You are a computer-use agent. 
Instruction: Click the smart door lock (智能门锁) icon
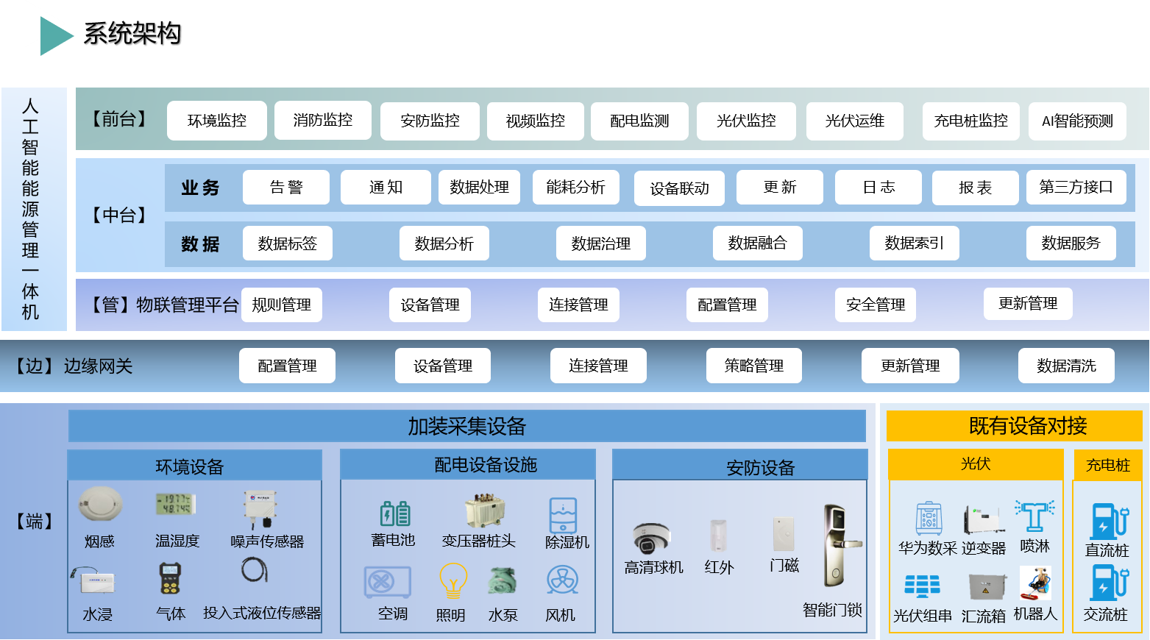click(x=837, y=546)
